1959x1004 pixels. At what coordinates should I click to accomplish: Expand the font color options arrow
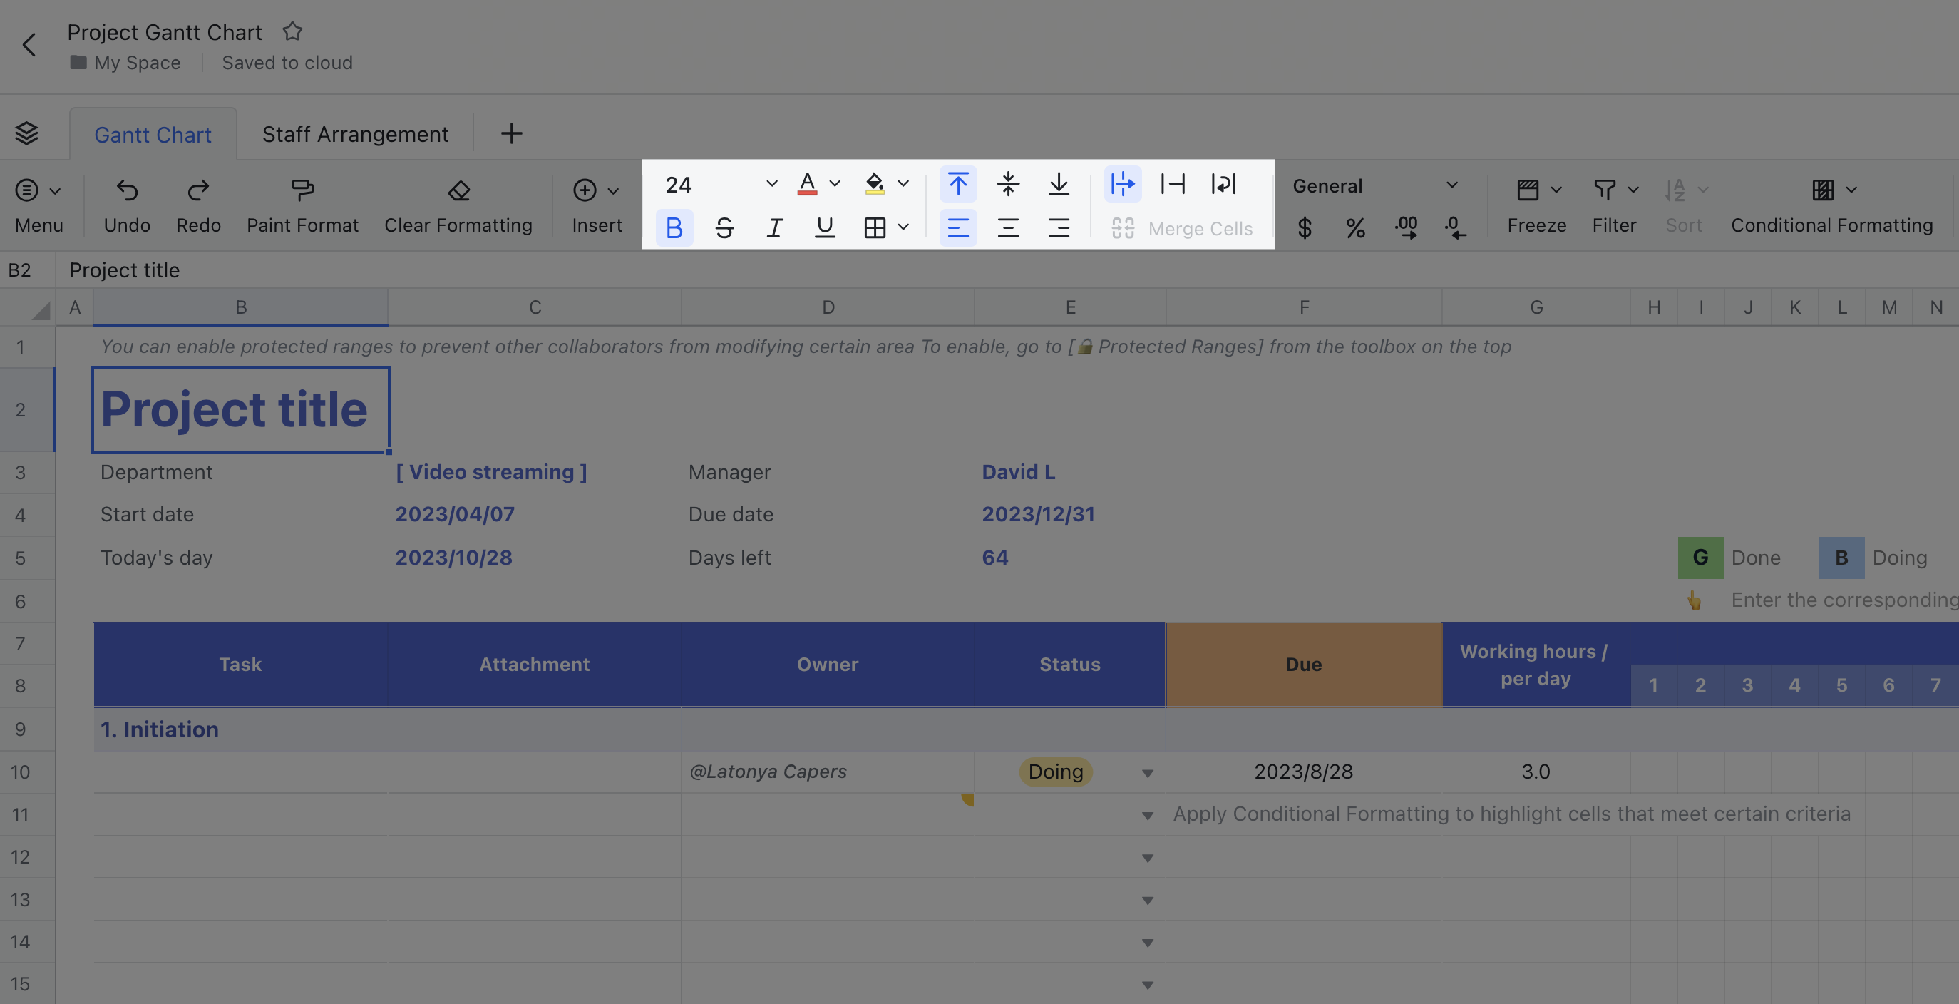coord(834,184)
